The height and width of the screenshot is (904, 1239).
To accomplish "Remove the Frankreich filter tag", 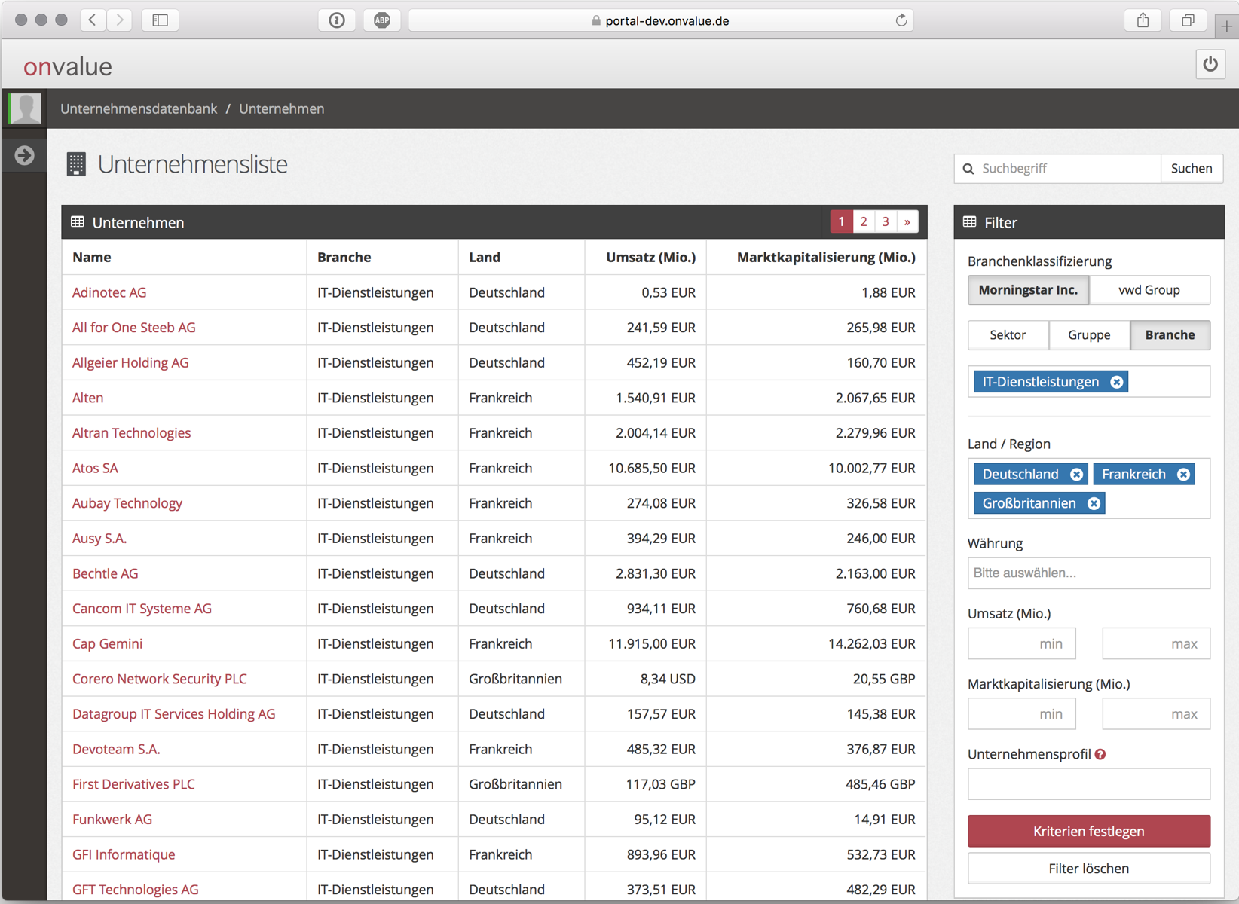I will coord(1183,474).
